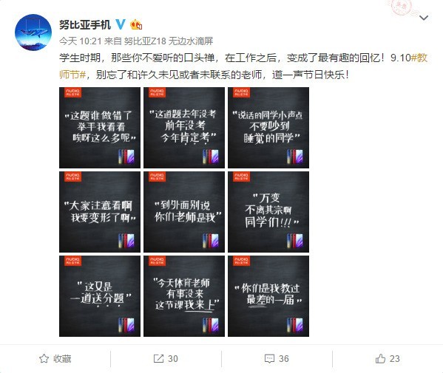Viewport: 443px width, 373px height.
Task: Click the 收藏 star icon
Action: click(x=44, y=359)
